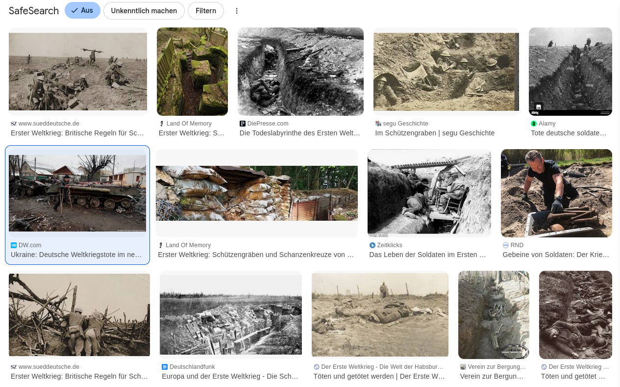The width and height of the screenshot is (620, 387).
Task: Click the RND favicon icon
Action: [505, 245]
